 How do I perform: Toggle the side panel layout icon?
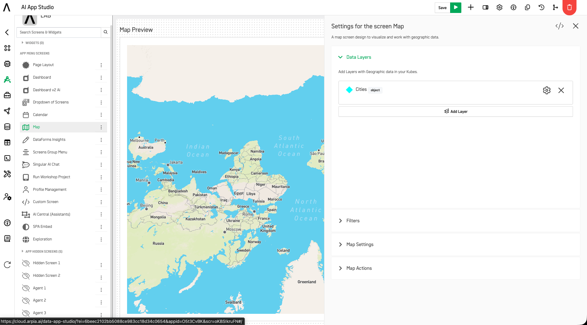485,7
